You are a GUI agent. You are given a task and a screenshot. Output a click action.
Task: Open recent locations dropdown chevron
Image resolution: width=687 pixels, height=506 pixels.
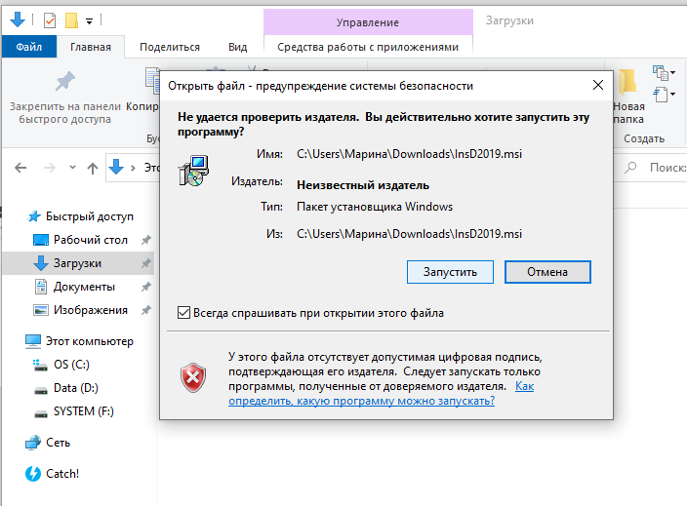click(72, 168)
